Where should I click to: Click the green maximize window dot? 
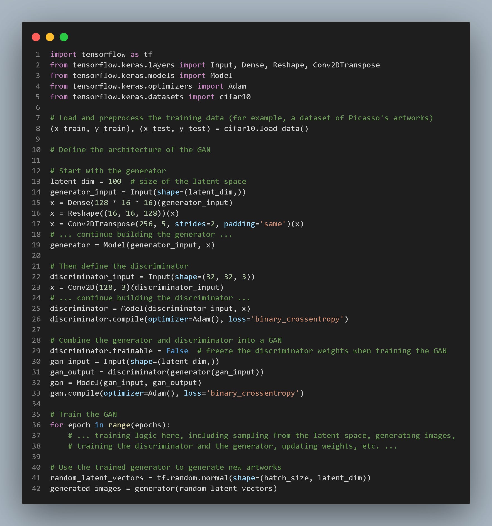coord(64,37)
